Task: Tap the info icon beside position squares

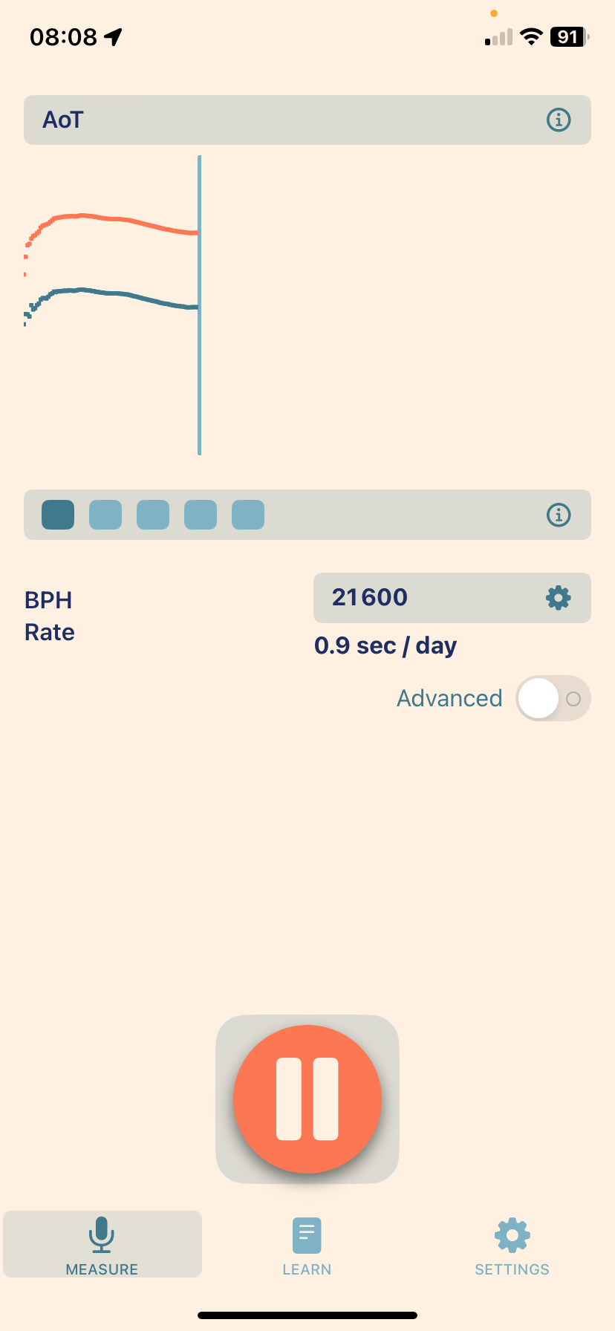Action: [x=559, y=515]
